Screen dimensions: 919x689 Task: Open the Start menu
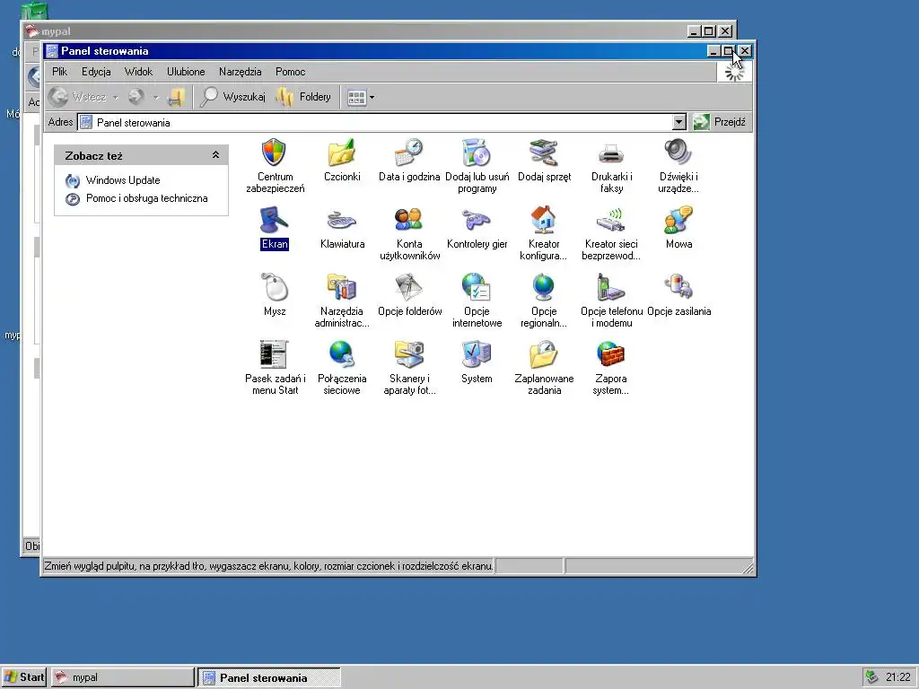23,677
